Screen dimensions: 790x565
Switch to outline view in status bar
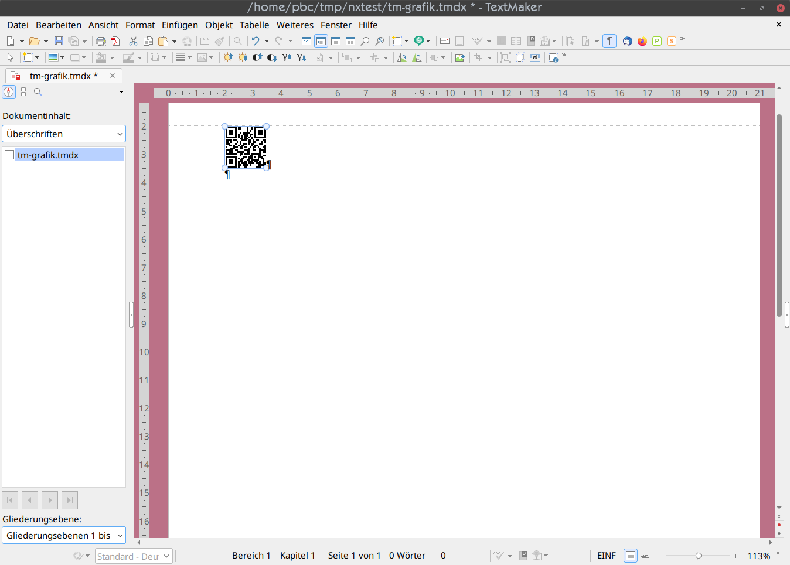pyautogui.click(x=645, y=556)
